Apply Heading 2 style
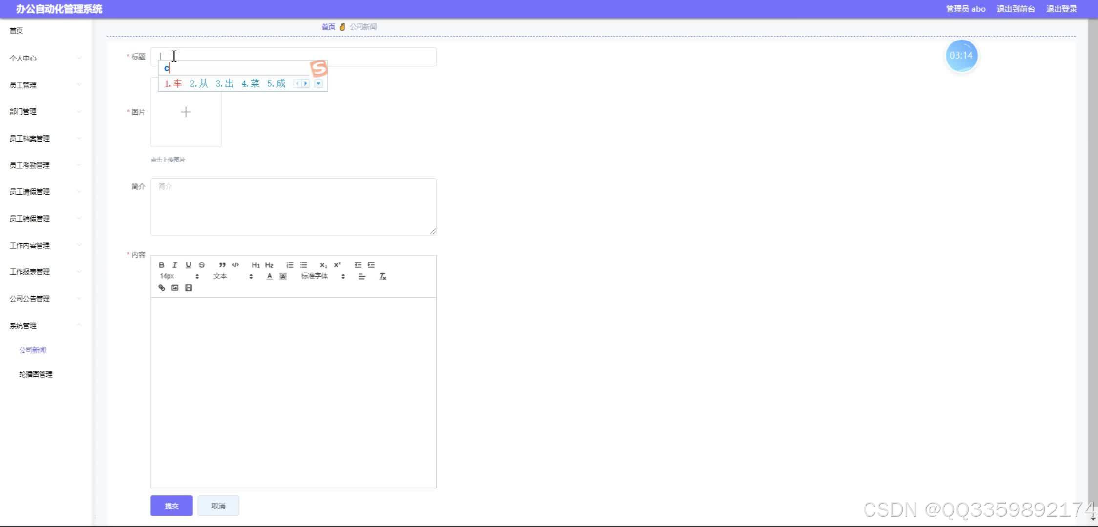 tap(269, 265)
